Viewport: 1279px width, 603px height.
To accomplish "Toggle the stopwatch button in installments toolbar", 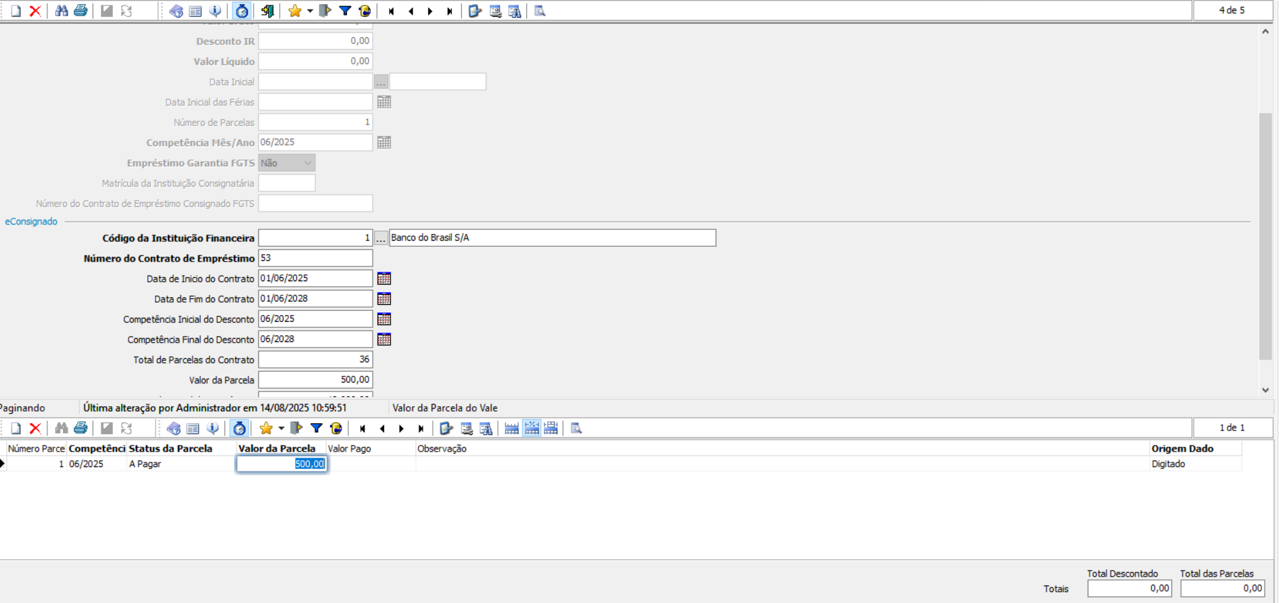I will click(x=239, y=428).
